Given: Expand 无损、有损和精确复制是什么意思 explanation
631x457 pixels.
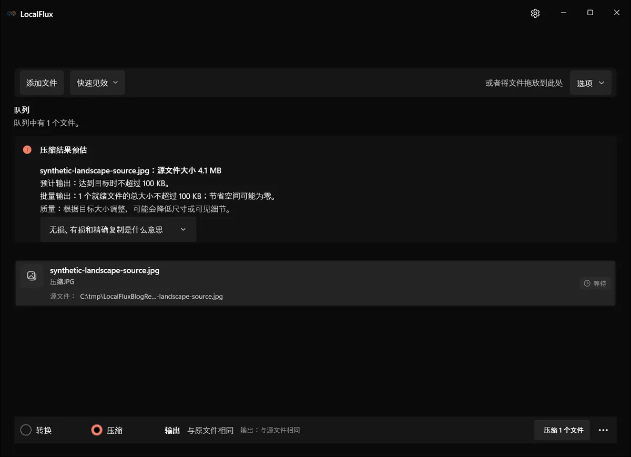Looking at the screenshot, I should click(x=118, y=230).
